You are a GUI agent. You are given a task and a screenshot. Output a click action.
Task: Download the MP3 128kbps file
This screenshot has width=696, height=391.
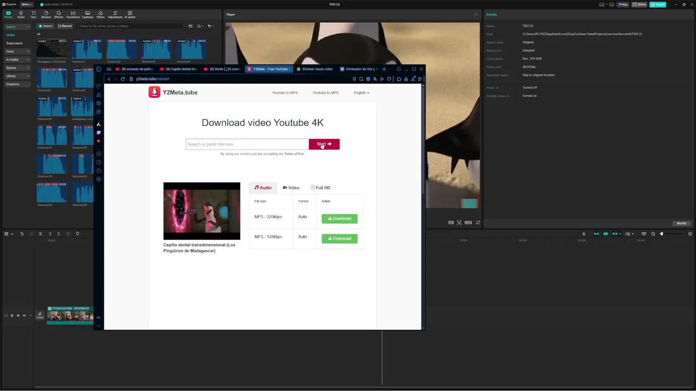point(339,238)
